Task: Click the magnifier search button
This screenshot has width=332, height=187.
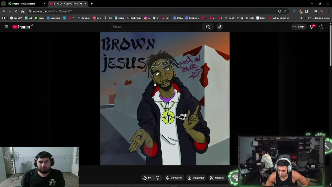Action: (208, 27)
